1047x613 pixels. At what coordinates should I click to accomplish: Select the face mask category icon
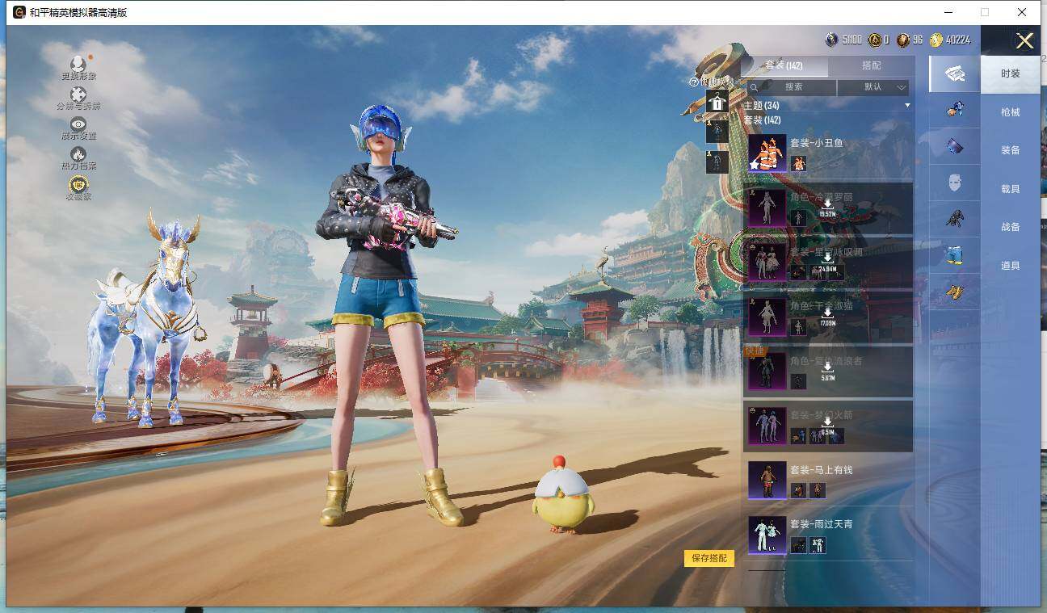(x=955, y=183)
